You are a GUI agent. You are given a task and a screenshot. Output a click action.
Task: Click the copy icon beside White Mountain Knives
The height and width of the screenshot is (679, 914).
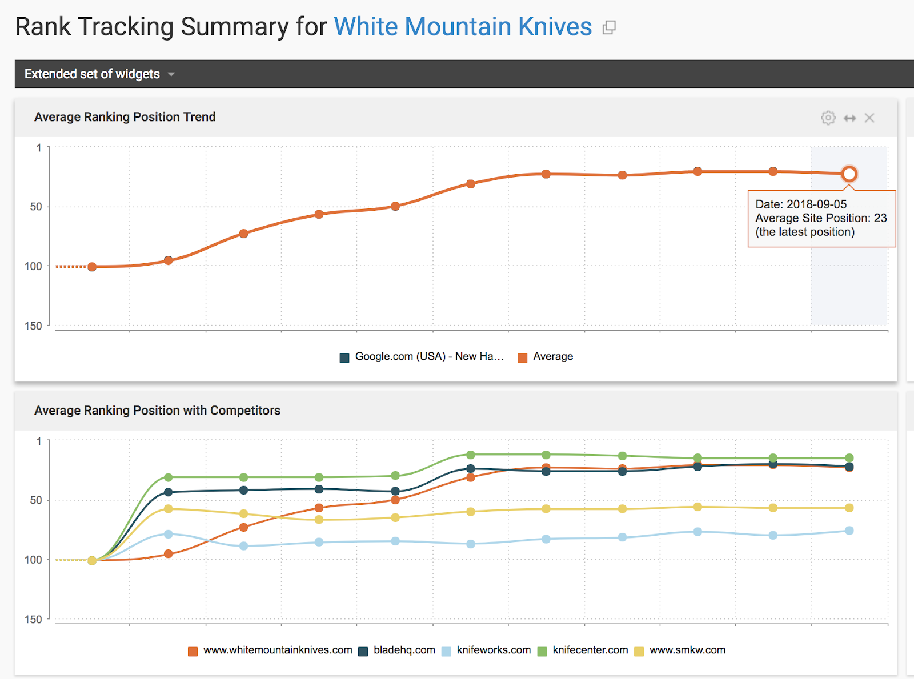pos(609,27)
